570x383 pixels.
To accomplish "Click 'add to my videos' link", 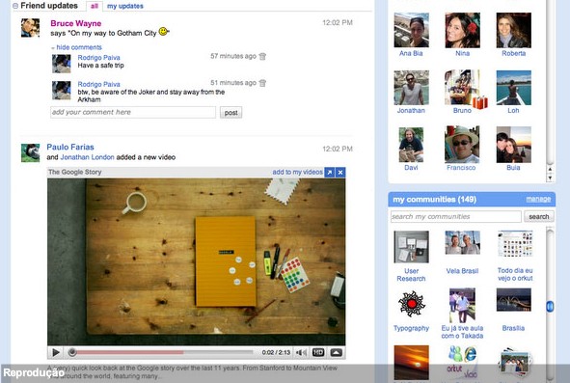I will 297,172.
